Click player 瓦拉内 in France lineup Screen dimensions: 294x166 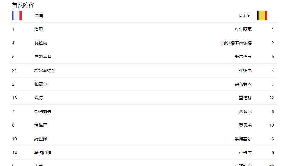41,43
